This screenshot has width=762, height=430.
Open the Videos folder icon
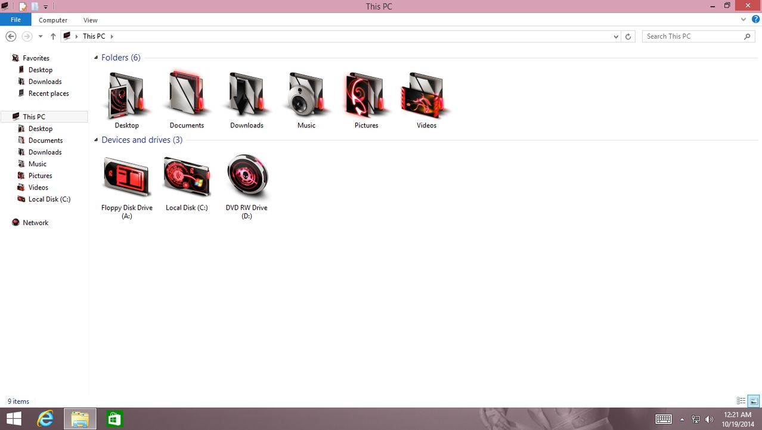[x=426, y=96]
